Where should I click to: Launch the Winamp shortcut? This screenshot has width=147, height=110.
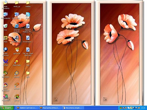[x=17, y=73]
